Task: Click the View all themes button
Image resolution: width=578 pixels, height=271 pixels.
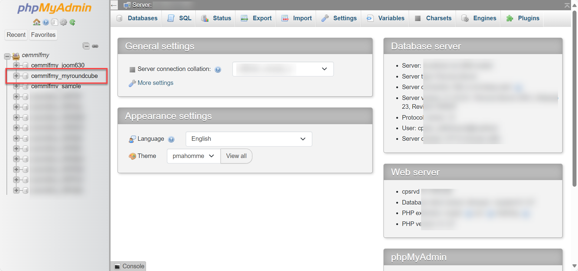Action: 236,156
